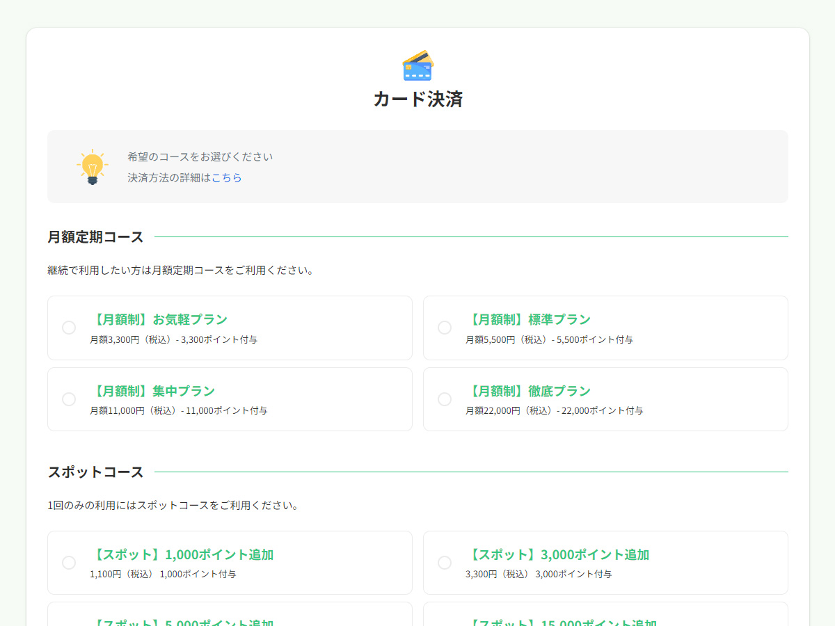This screenshot has width=835, height=626.
Task: Click the カード決済 page title
Action: click(x=417, y=99)
